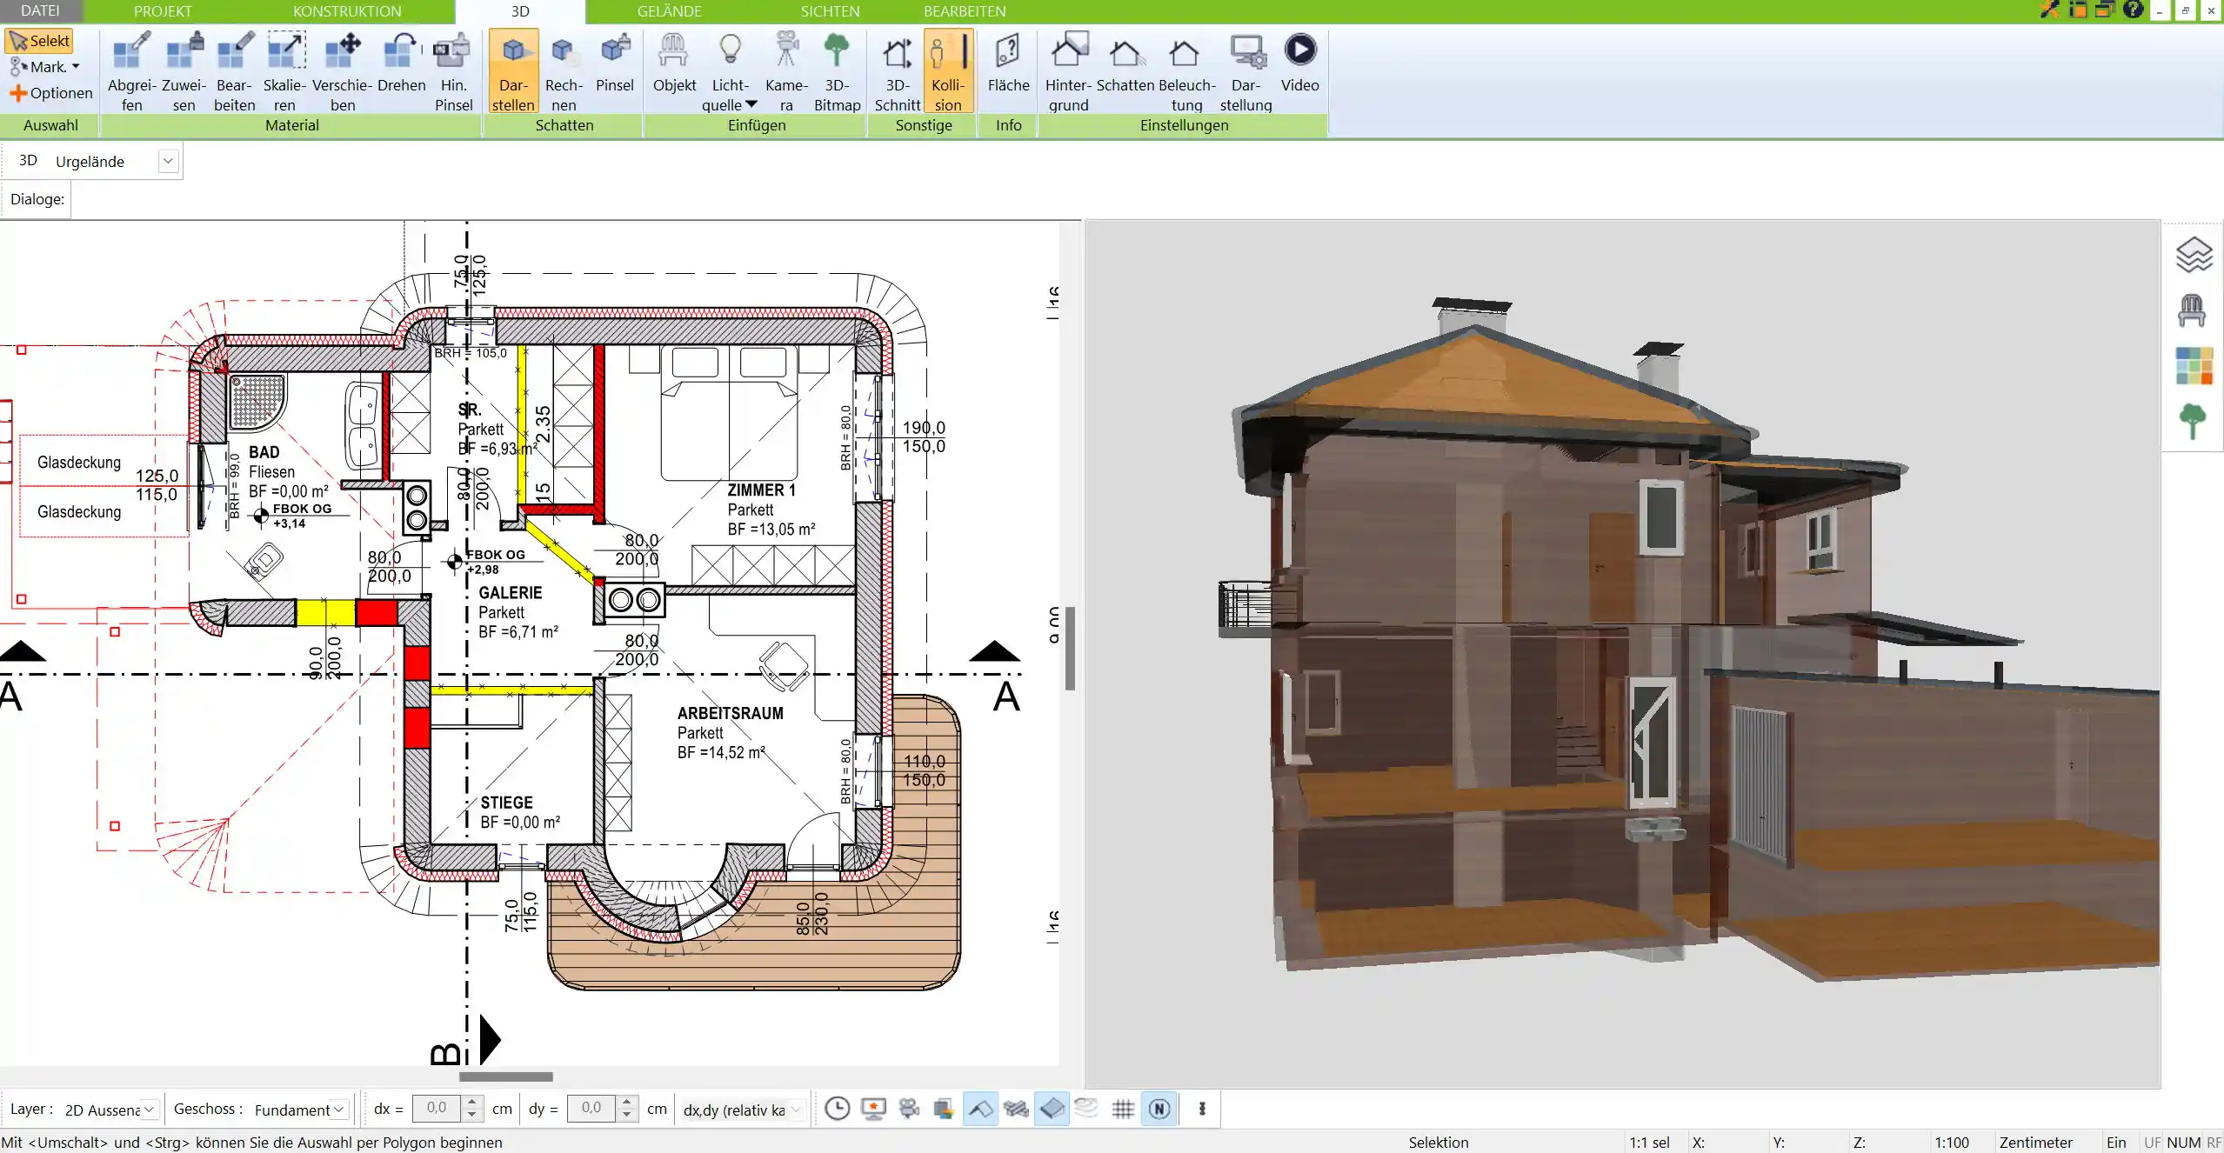Click the Video play button
Viewport: 2224px width, 1153px height.
[x=1300, y=63]
